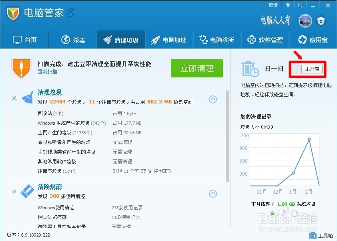This screenshot has width=337, height=241.
Task: Switch to the 首页 tab
Action: coord(25,40)
